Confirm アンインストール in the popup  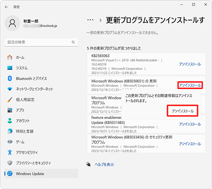182,111
